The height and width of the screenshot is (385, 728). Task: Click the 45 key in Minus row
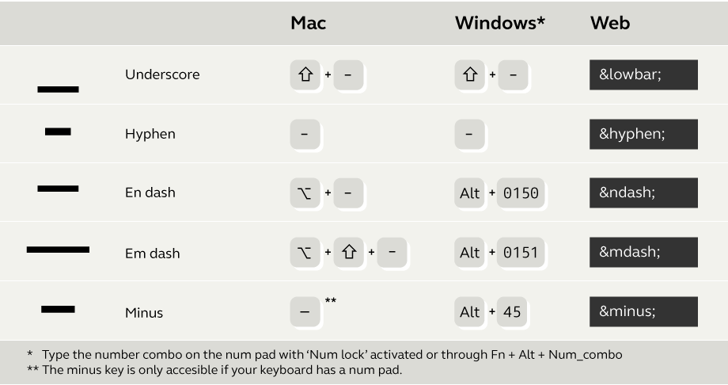[512, 311]
